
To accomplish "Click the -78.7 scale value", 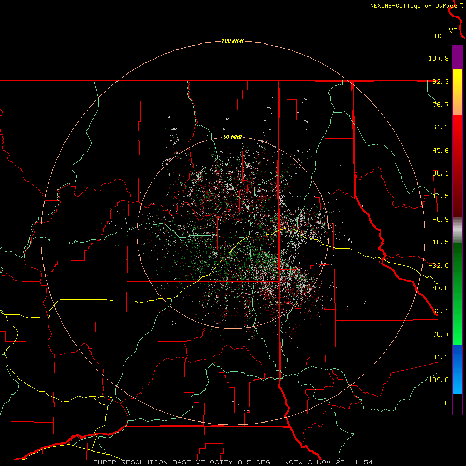I will click(439, 334).
